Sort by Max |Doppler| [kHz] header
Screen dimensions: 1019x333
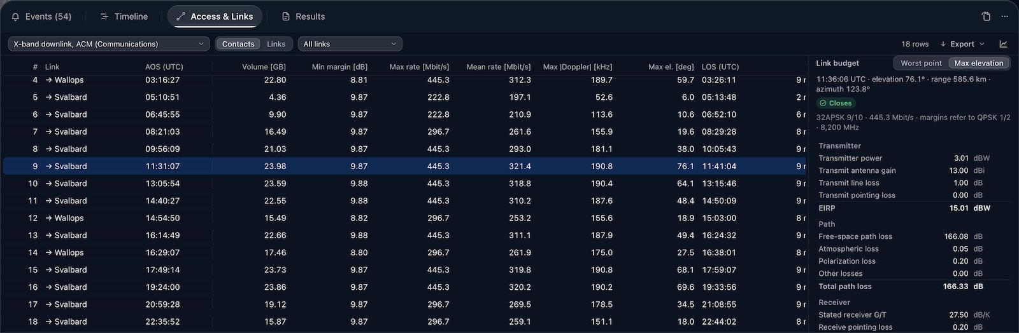[x=578, y=67]
